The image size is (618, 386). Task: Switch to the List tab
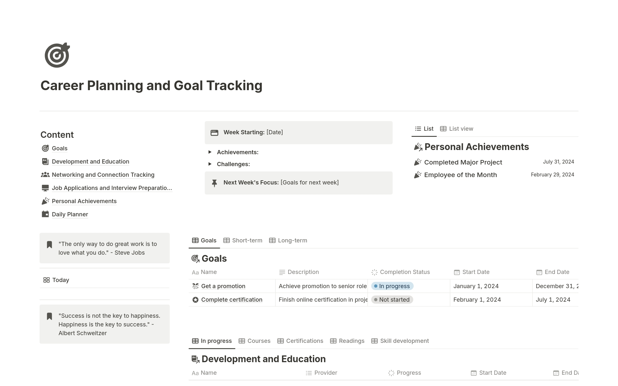[x=424, y=129]
